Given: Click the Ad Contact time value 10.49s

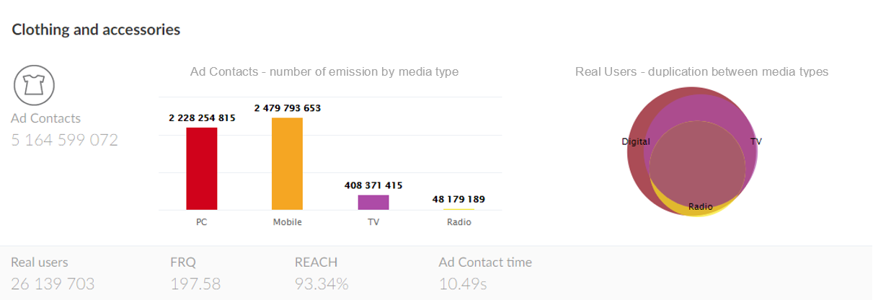Looking at the screenshot, I should click(x=463, y=283).
